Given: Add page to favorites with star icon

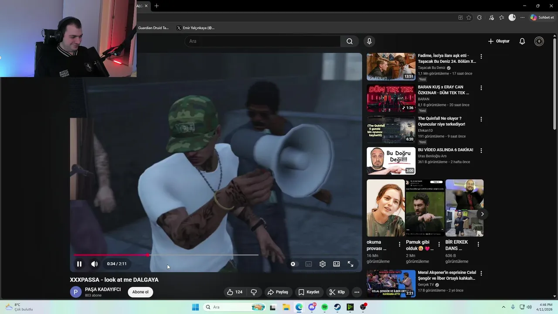Looking at the screenshot, I should pos(469,17).
